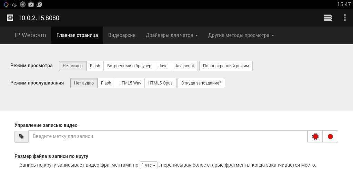Expand "Другие методы просмотра" menu
353x169 pixels.
pyautogui.click(x=241, y=35)
